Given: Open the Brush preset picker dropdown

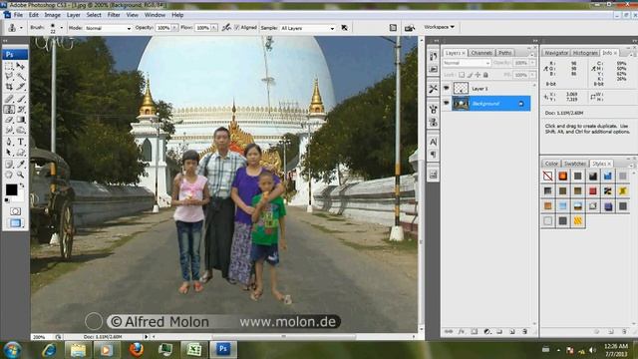Looking at the screenshot, I should pos(62,28).
